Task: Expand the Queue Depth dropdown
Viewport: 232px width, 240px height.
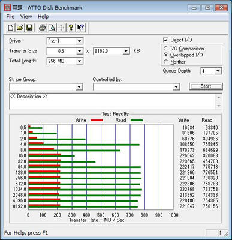Action: tap(218, 71)
